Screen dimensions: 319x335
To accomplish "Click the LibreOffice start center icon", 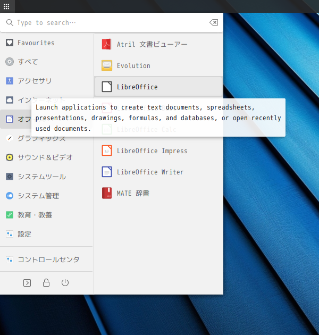I will coord(107,87).
